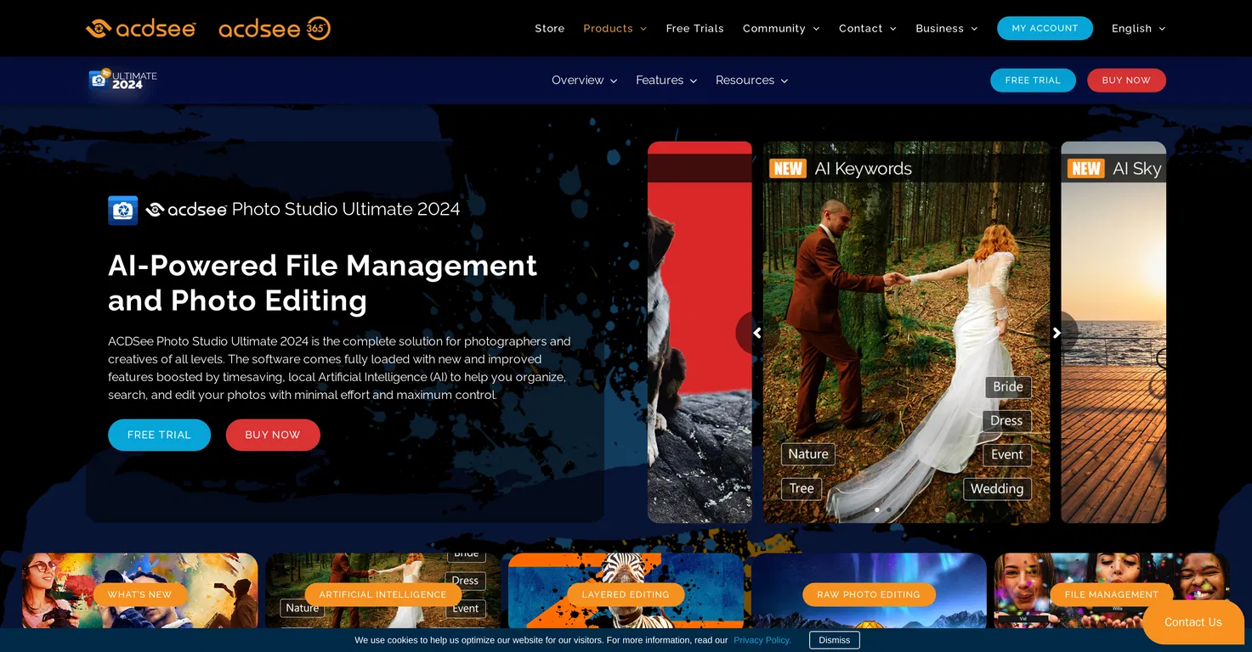1252x652 pixels.
Task: Open the File Management category card
Action: (1111, 594)
